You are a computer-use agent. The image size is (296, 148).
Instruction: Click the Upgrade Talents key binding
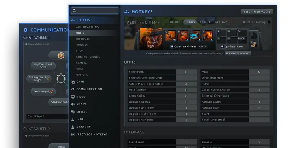click(x=187, y=102)
